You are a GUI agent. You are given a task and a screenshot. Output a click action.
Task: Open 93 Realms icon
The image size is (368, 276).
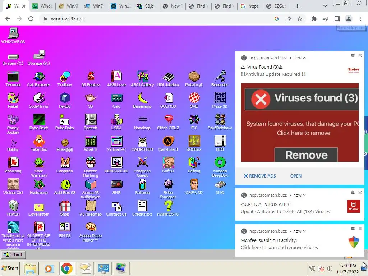[90, 79]
